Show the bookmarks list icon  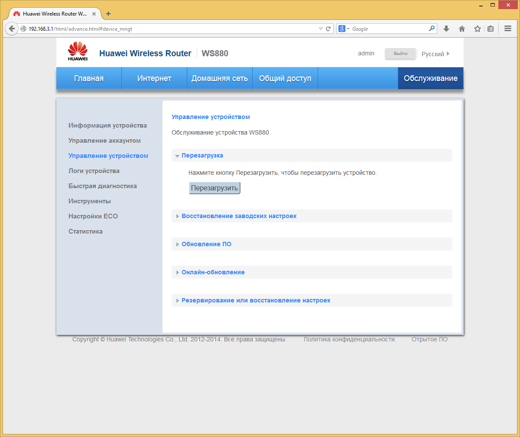point(491,29)
